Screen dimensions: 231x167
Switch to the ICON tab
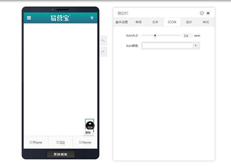point(172,22)
